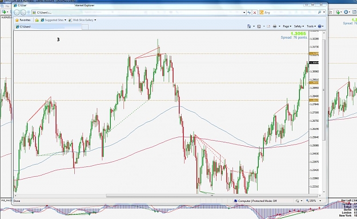Click the Computer Protected Mode Off status

pos(255,201)
